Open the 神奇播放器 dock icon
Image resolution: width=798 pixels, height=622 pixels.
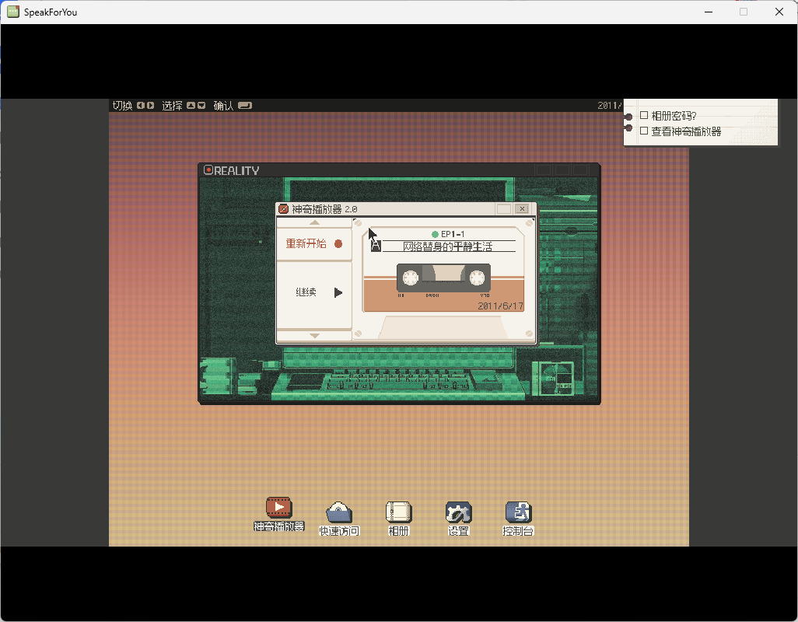pyautogui.click(x=278, y=508)
